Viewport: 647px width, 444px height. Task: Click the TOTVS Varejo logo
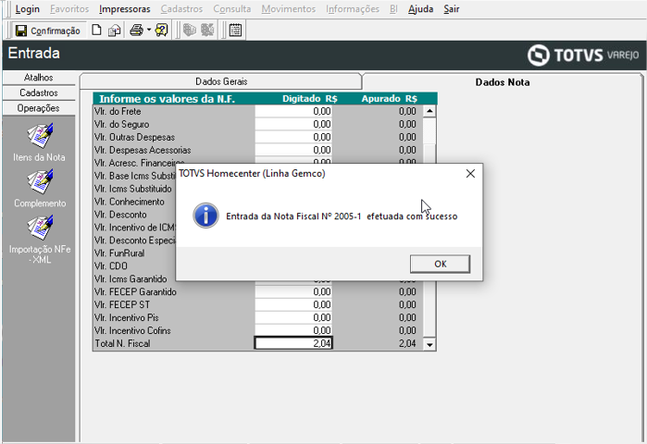tap(583, 55)
